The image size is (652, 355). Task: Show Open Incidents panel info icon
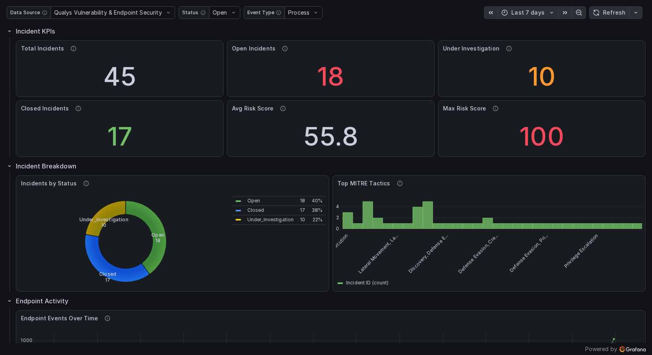(x=285, y=49)
